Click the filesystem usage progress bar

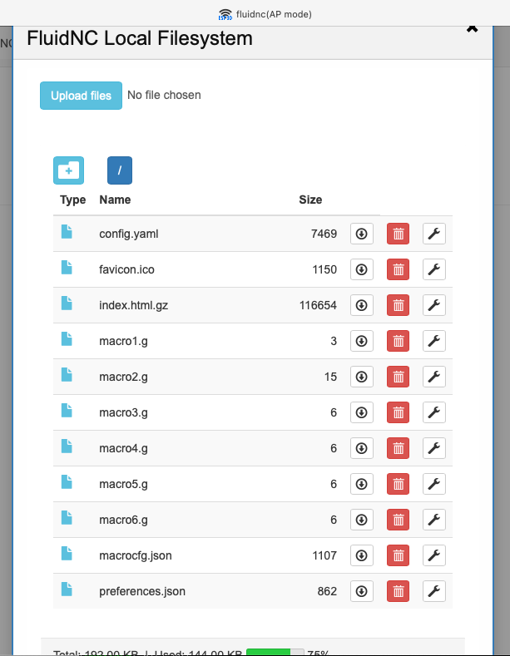(x=275, y=652)
